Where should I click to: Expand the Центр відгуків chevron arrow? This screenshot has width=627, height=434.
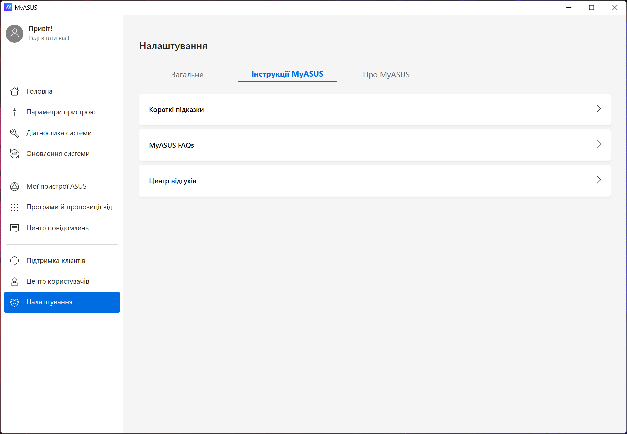(x=598, y=180)
